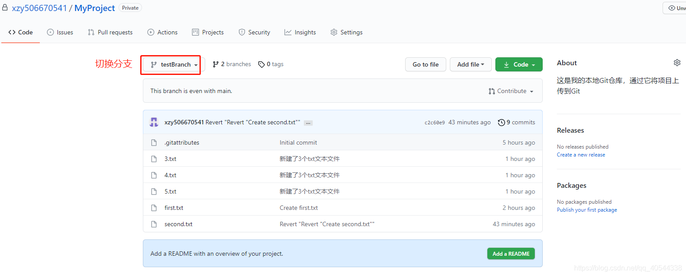Image resolution: width=686 pixels, height=276 pixels.
Task: Open the Packages heading link
Action: coord(571,185)
